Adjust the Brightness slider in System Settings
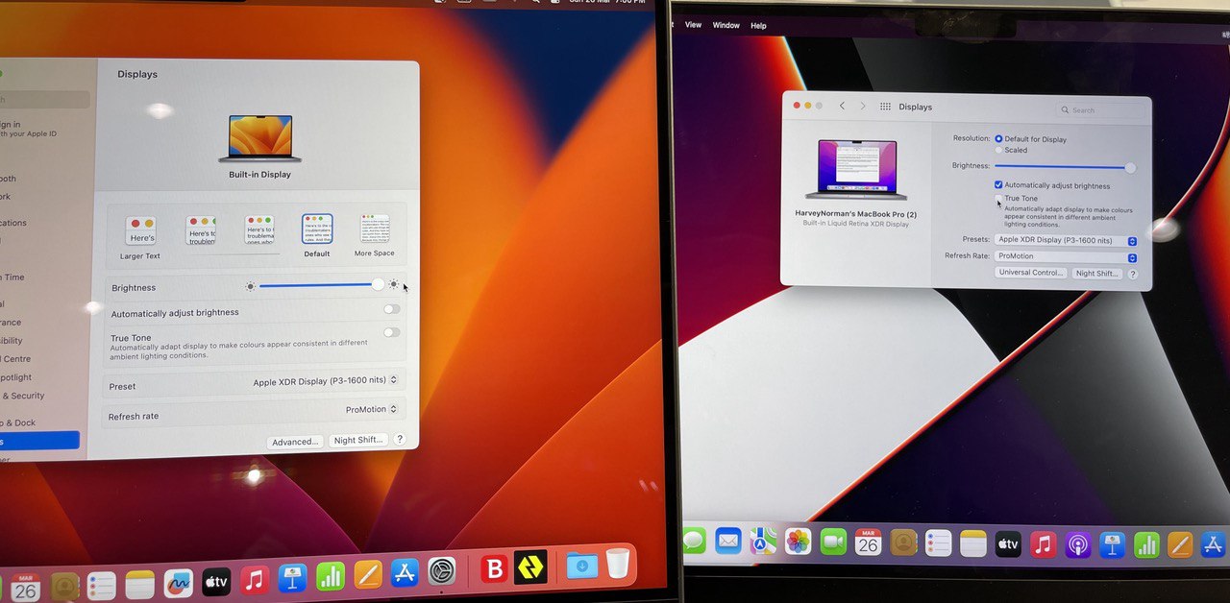 [x=321, y=284]
